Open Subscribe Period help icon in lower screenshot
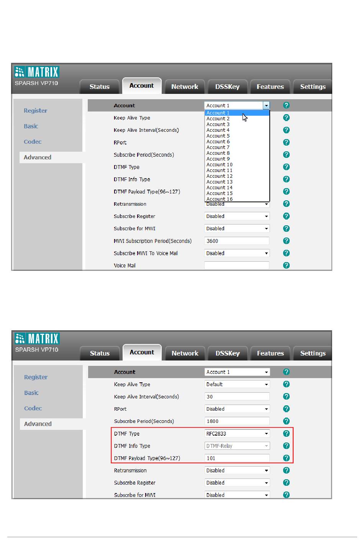The image size is (364, 544). (x=286, y=421)
